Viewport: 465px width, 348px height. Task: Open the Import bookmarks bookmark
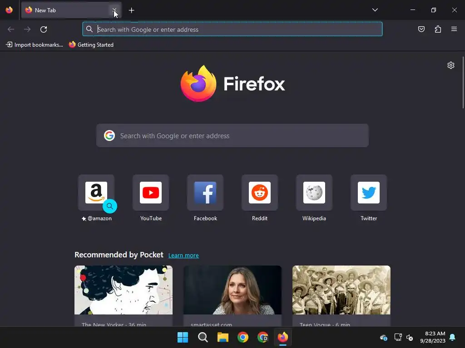pyautogui.click(x=35, y=45)
